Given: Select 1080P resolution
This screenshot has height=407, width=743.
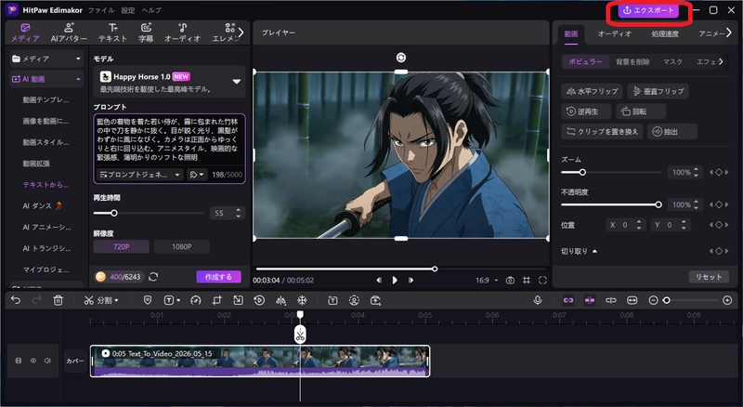Looking at the screenshot, I should coord(181,246).
